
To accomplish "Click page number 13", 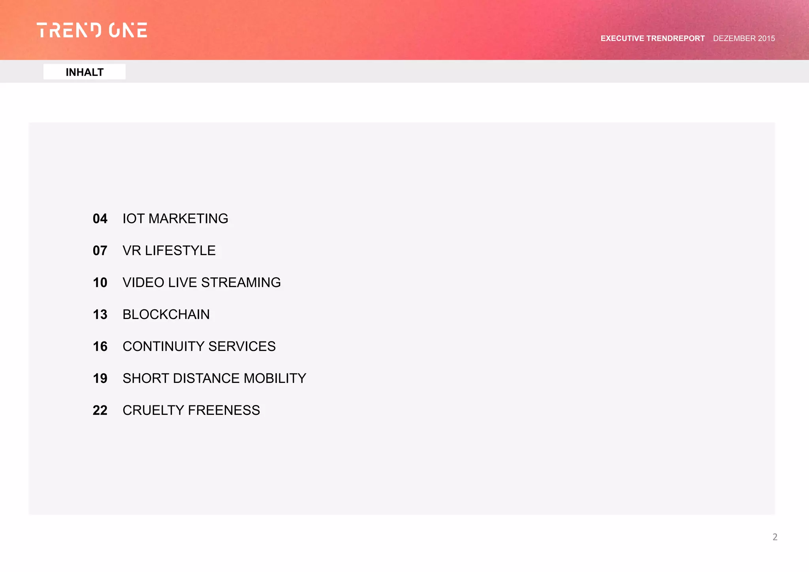I will (x=100, y=315).
